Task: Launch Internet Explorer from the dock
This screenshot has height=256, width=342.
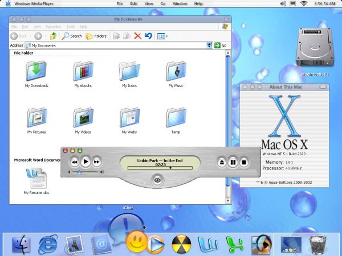Action: coord(48,244)
